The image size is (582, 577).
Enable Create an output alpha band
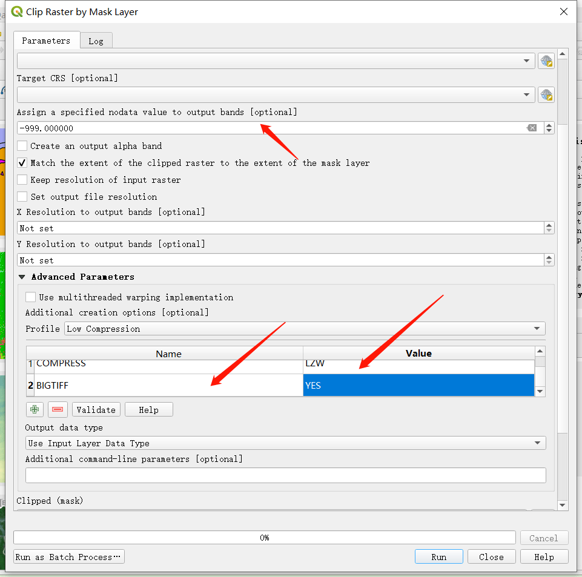[x=22, y=146]
